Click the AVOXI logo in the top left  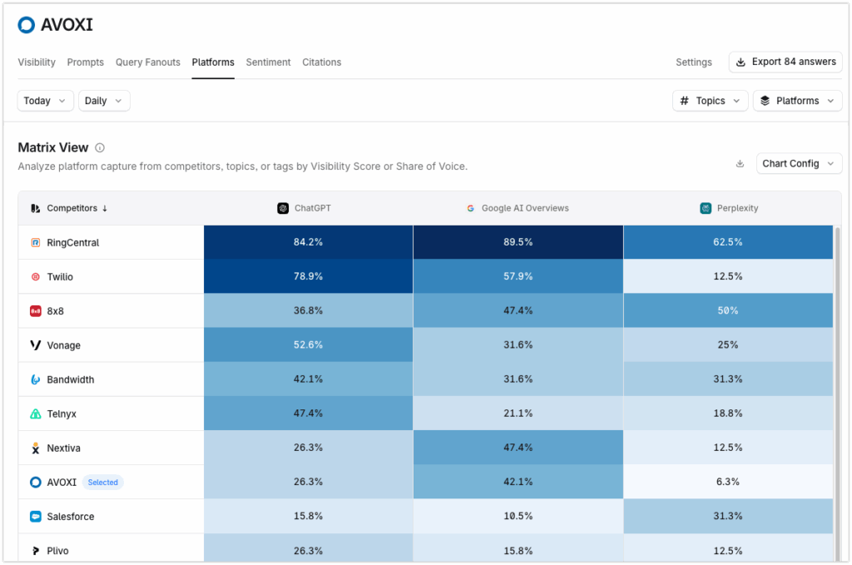point(25,25)
